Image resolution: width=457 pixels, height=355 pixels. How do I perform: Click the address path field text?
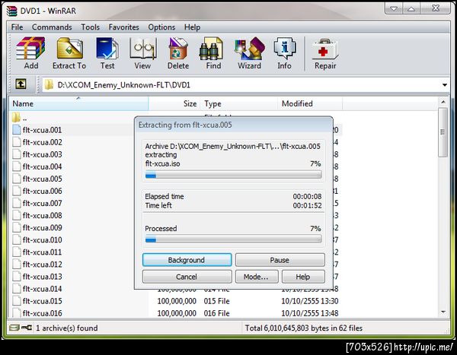(x=124, y=85)
